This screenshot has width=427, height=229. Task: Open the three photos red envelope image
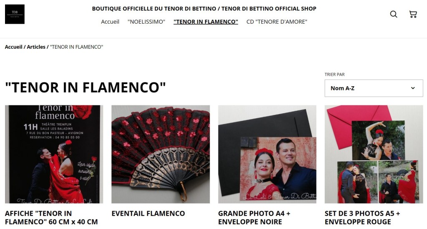click(374, 154)
